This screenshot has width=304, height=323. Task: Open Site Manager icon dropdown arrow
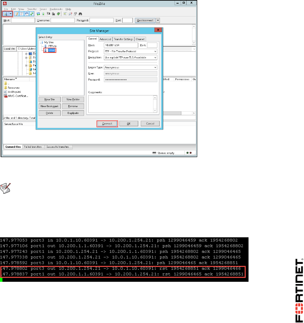(x=10, y=14)
